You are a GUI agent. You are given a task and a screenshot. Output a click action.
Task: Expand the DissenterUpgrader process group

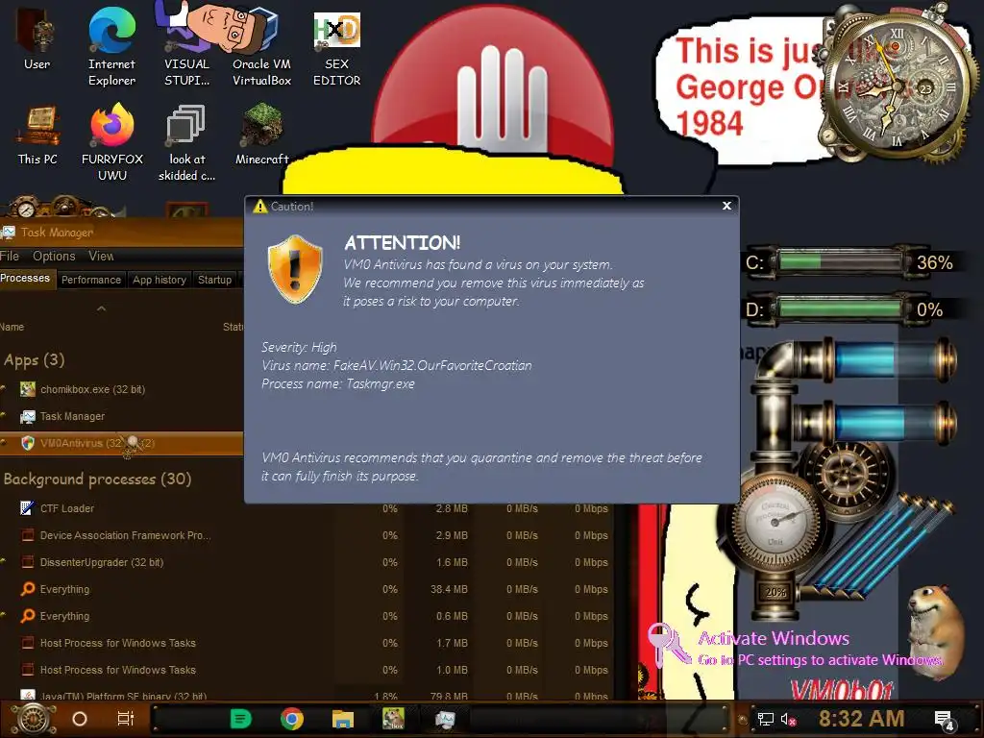3,561
